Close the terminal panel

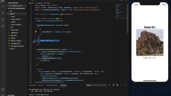[x=125, y=85]
